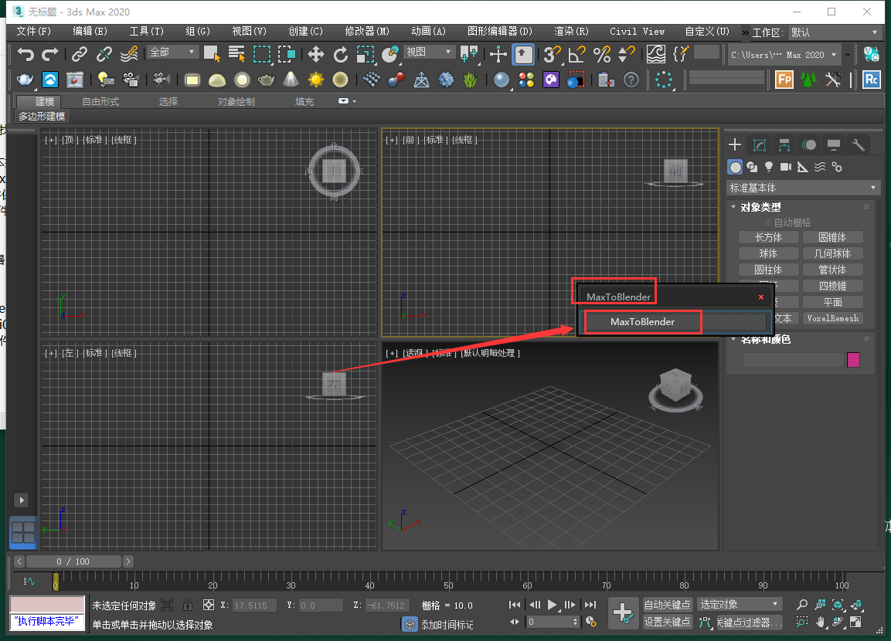Create a 长方体 box primitive
Image resolution: width=891 pixels, height=641 pixels.
click(768, 237)
